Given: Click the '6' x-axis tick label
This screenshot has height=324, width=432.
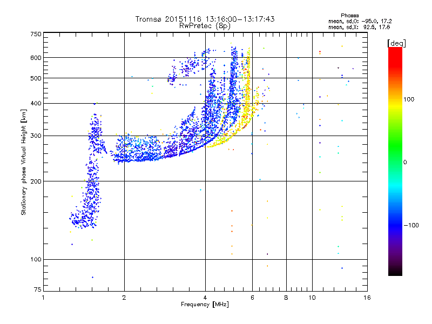Looking at the screenshot, I should click(252, 298).
